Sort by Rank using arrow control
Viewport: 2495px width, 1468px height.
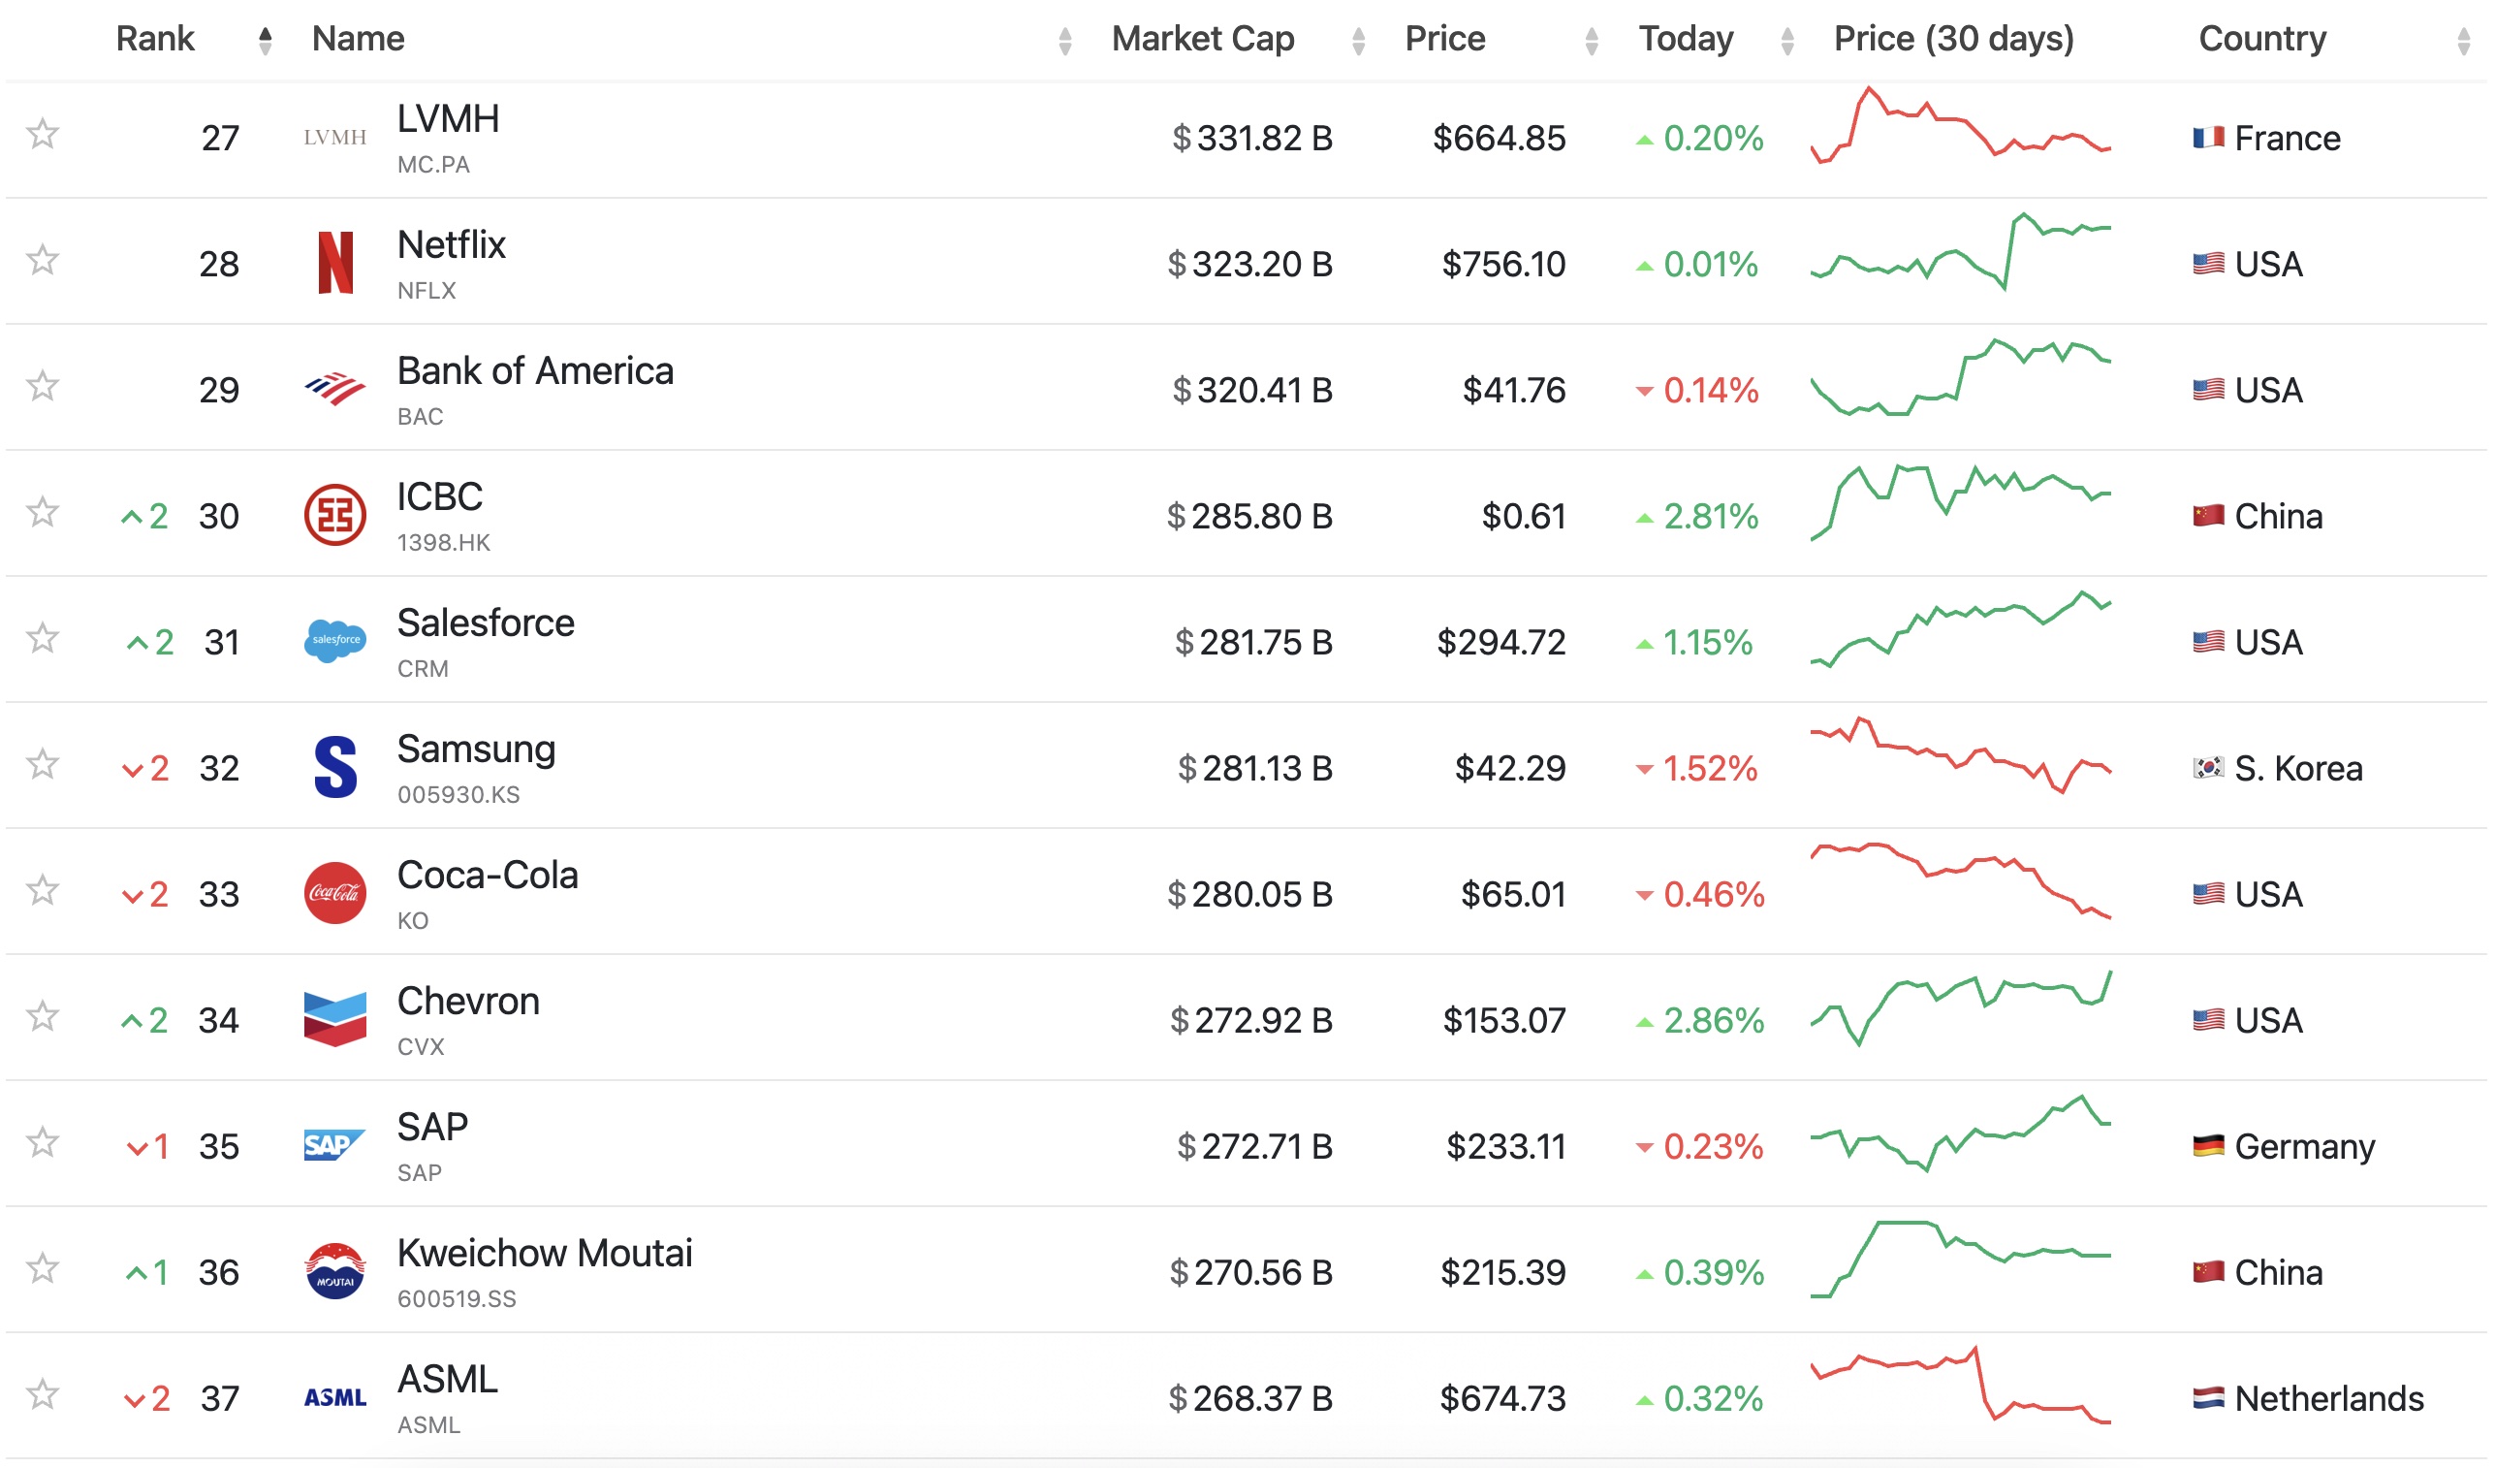coord(266,41)
